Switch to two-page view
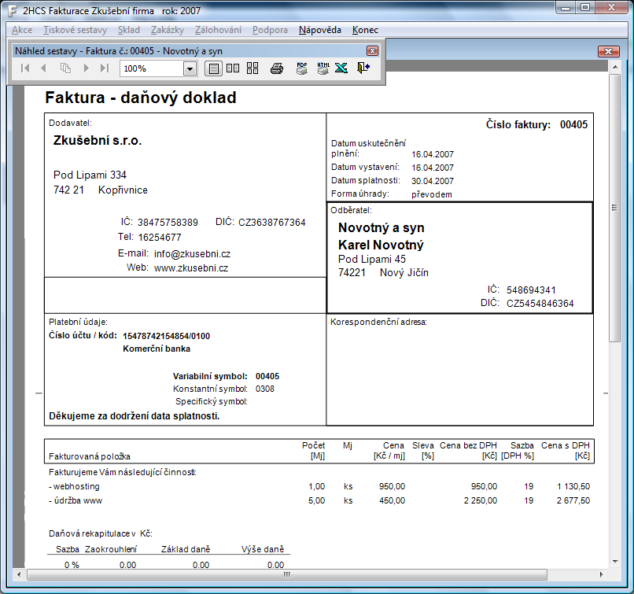 [233, 68]
